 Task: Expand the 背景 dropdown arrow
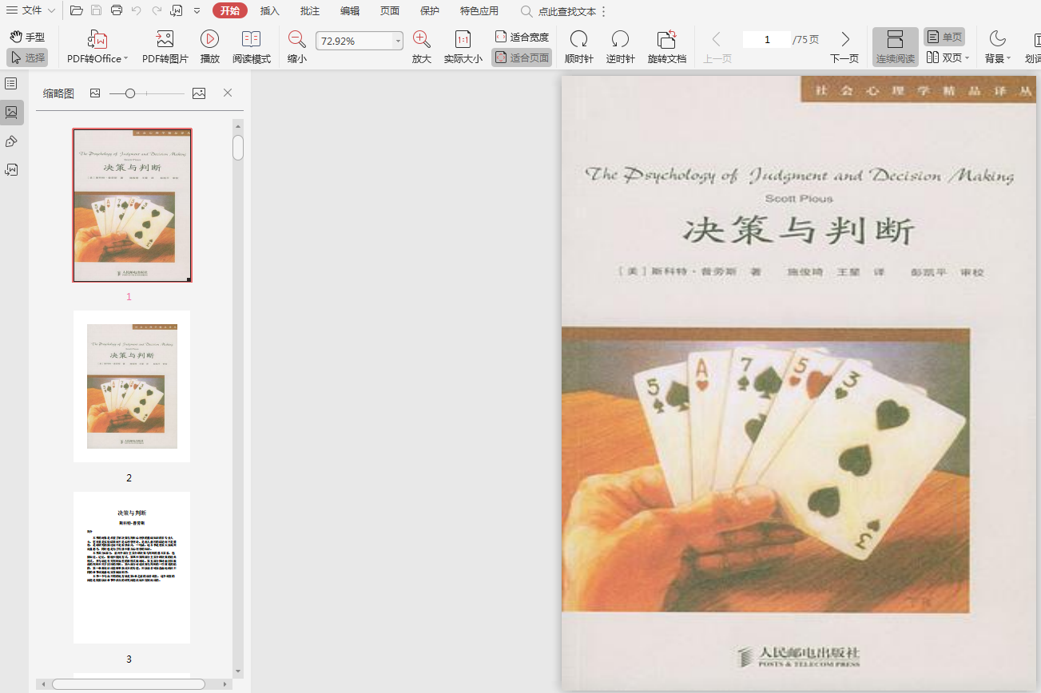(x=1009, y=59)
